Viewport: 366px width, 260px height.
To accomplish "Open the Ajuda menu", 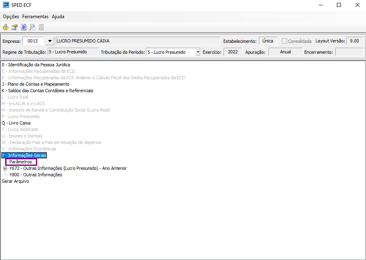I will 58,17.
